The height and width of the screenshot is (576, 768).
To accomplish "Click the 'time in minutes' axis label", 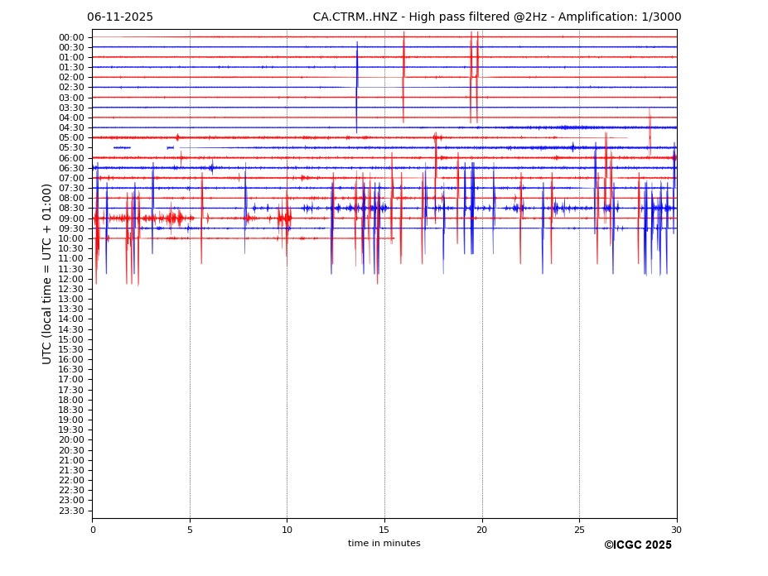I will [x=384, y=543].
